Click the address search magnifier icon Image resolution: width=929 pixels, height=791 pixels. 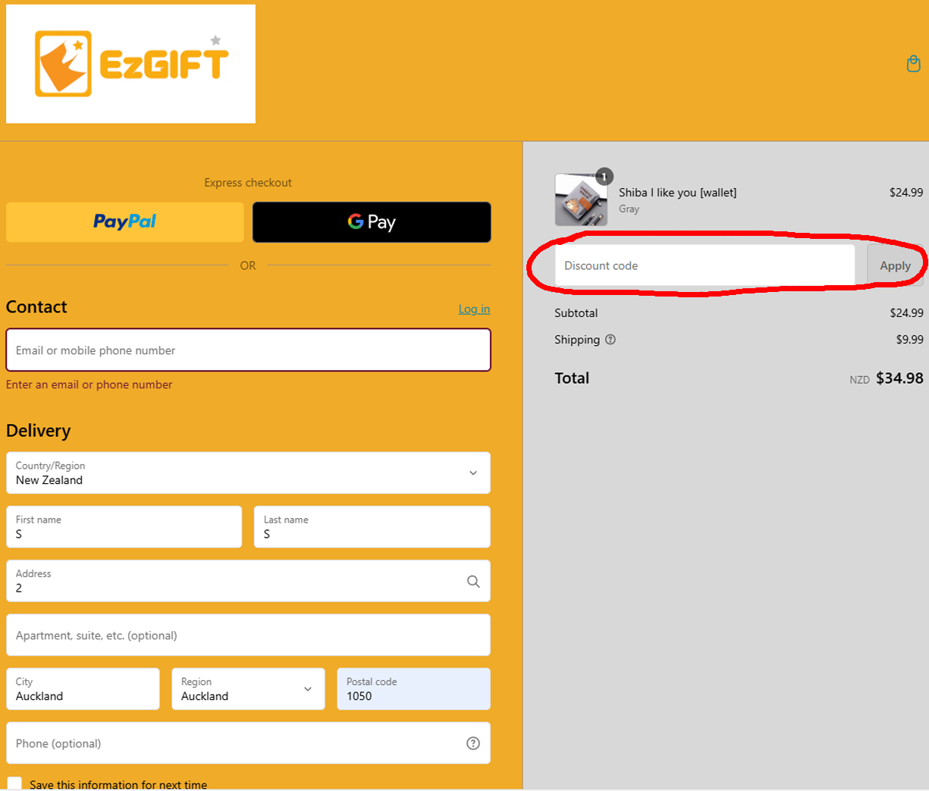coord(473,582)
